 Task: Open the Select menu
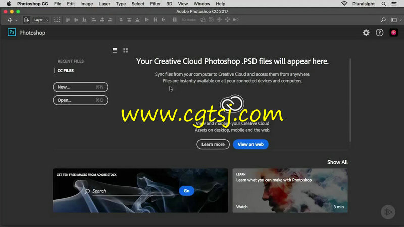(x=138, y=4)
